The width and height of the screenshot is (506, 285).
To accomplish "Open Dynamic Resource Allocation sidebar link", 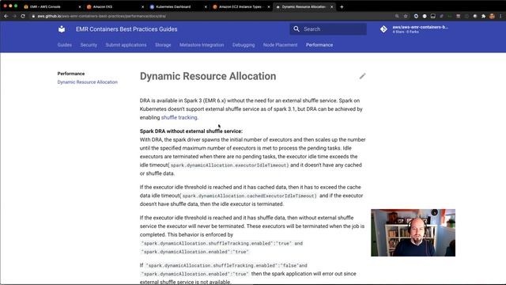I will [x=88, y=82].
